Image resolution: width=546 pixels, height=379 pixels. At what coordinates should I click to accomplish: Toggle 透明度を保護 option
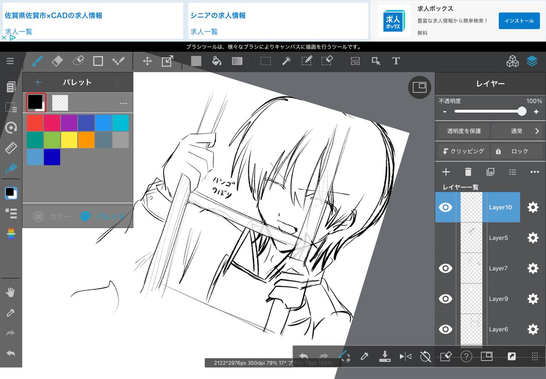pos(464,131)
